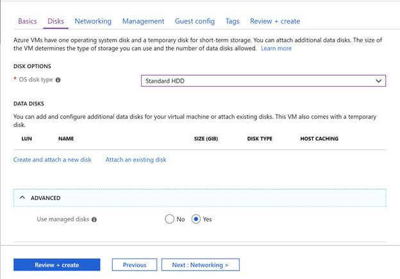
Task: Switch to Guest config tab
Action: point(195,21)
